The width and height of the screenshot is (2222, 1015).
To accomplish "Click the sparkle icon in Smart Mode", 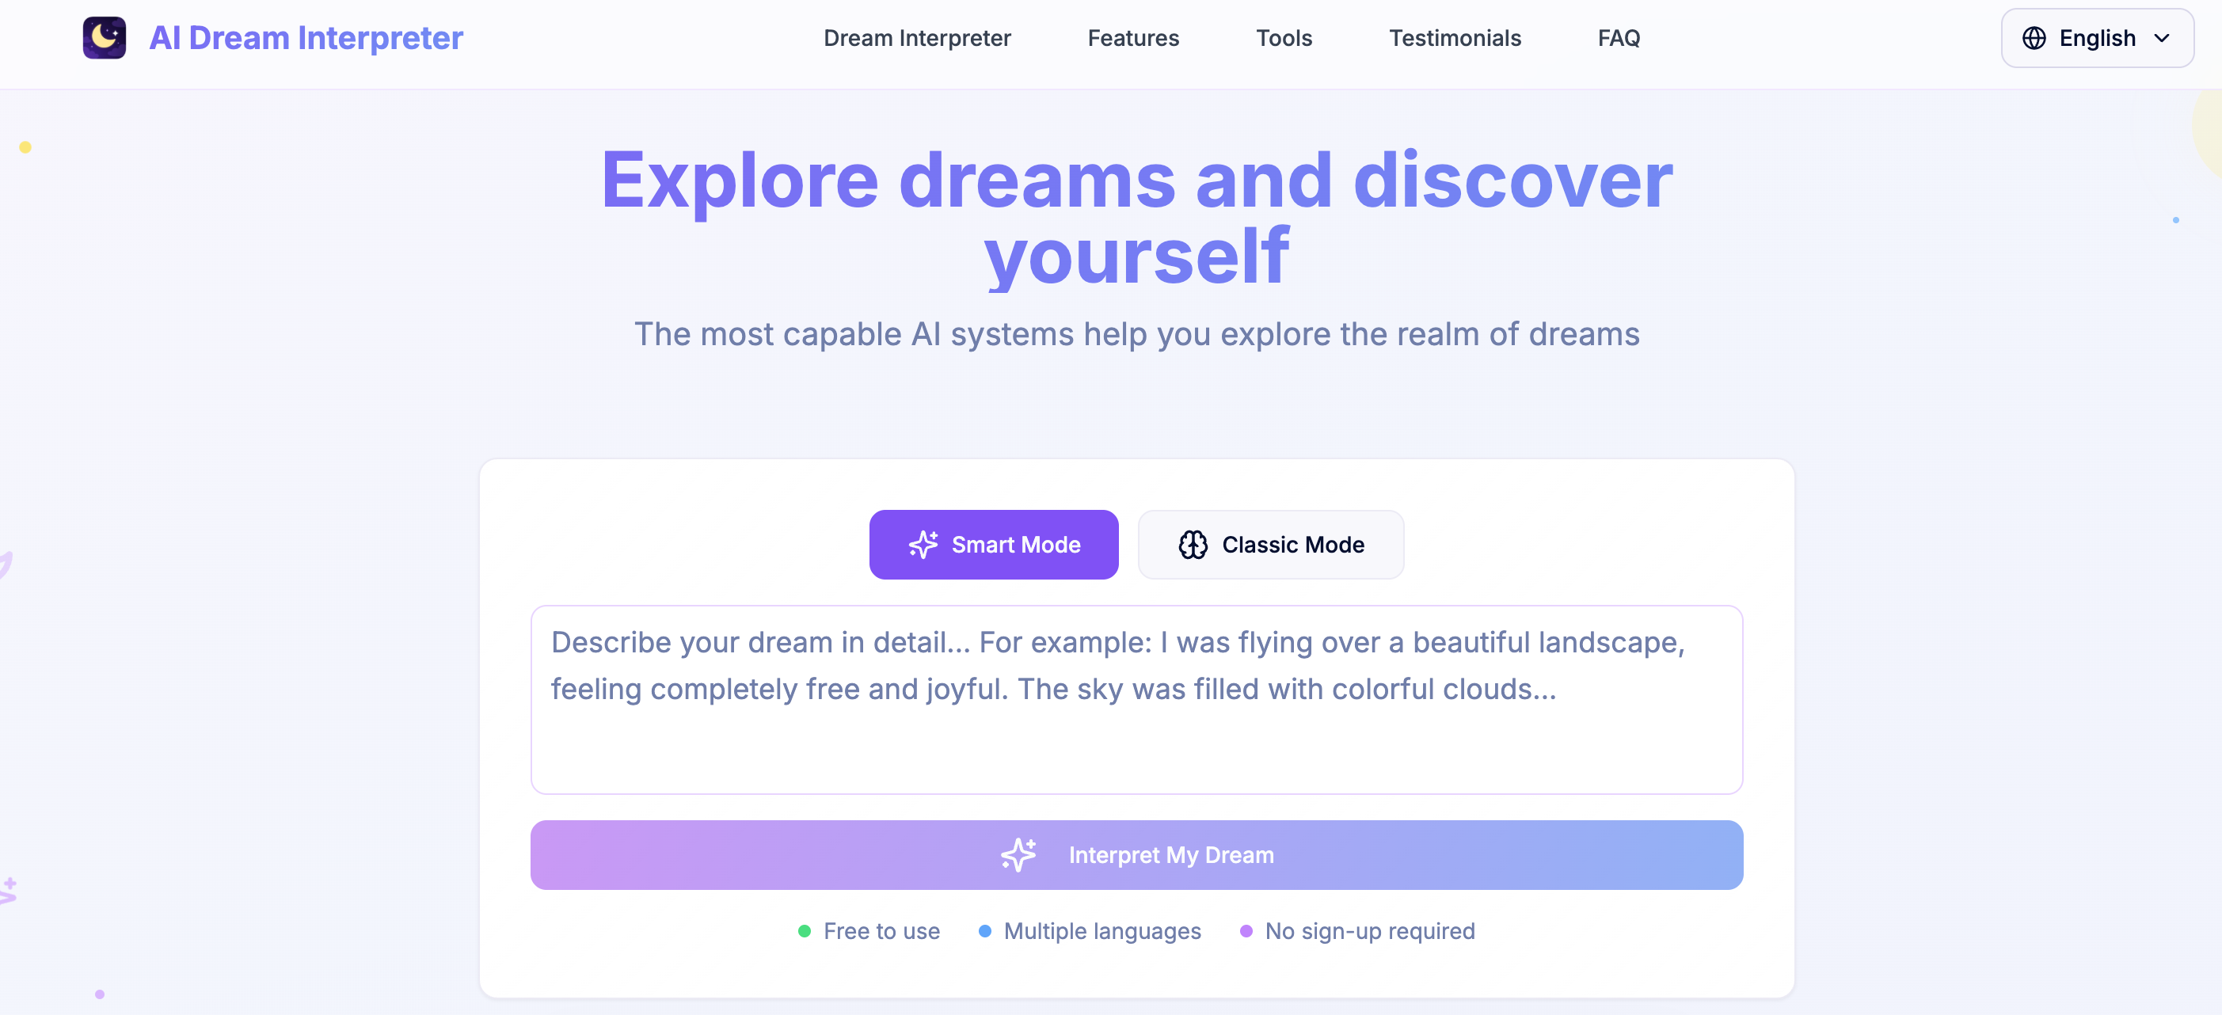I will point(923,544).
